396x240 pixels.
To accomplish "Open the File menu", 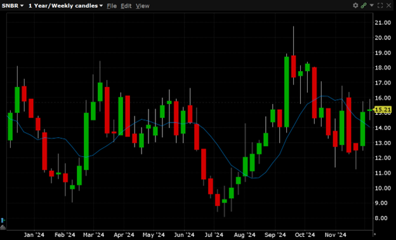I will coord(112,6).
